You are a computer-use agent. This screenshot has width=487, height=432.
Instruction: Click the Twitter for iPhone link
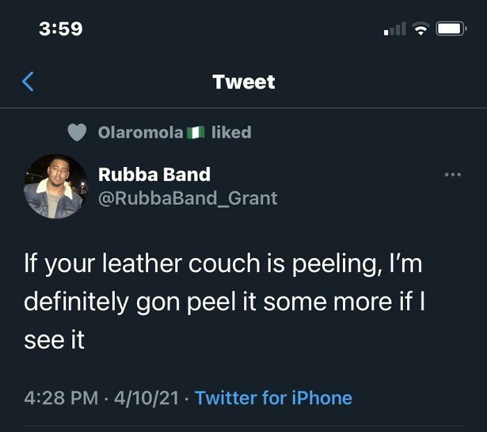click(273, 398)
